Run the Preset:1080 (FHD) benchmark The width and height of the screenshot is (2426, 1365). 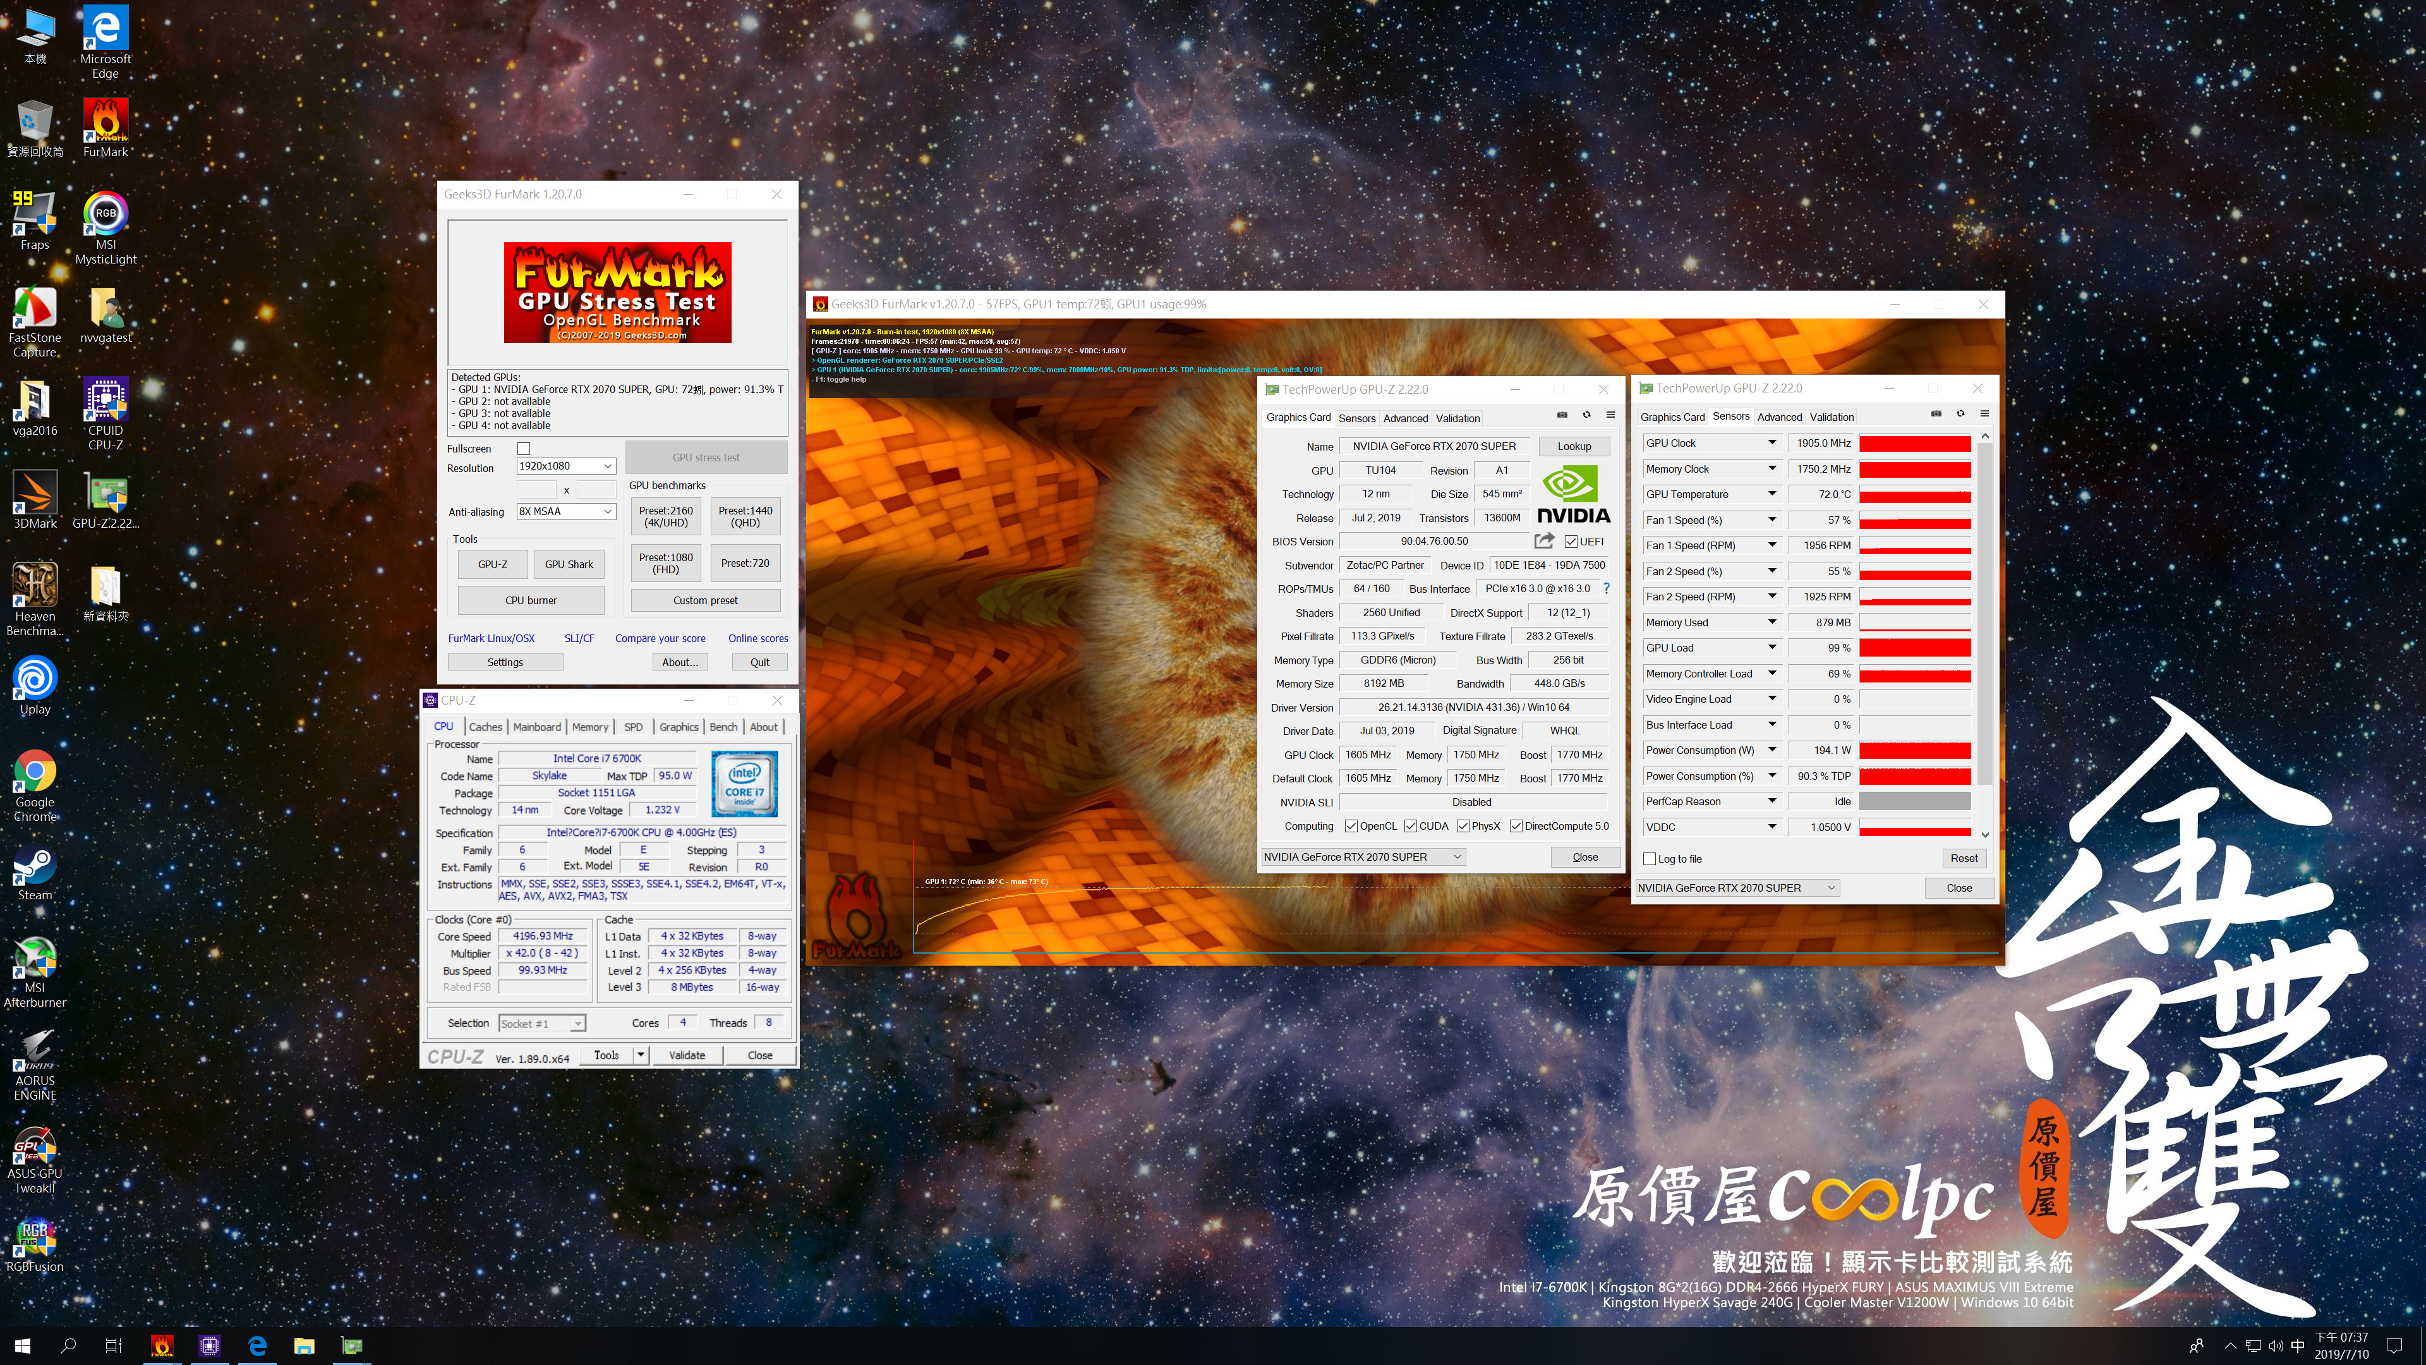(666, 563)
